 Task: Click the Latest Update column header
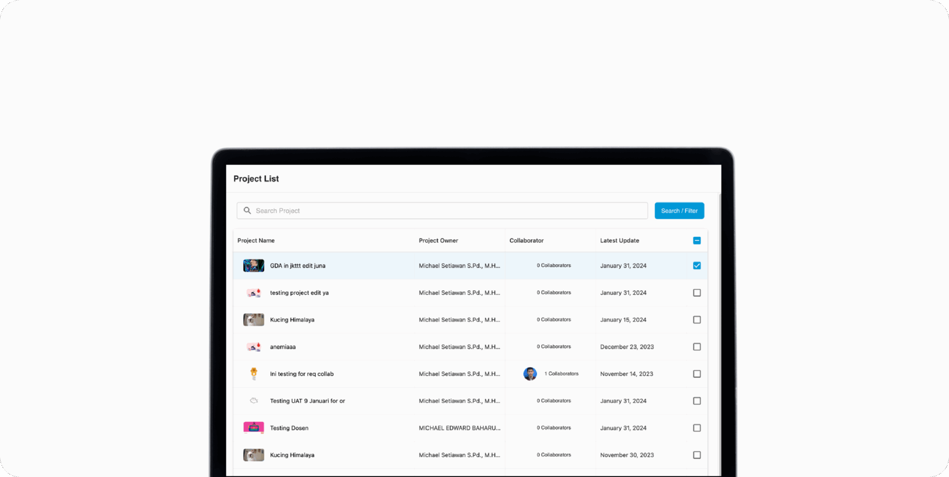click(619, 240)
